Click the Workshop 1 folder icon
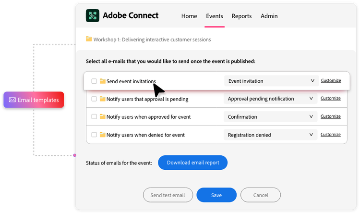Image resolution: width=360 pixels, height=214 pixels. [89, 39]
